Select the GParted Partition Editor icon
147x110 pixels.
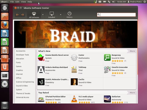(x=41, y=99)
